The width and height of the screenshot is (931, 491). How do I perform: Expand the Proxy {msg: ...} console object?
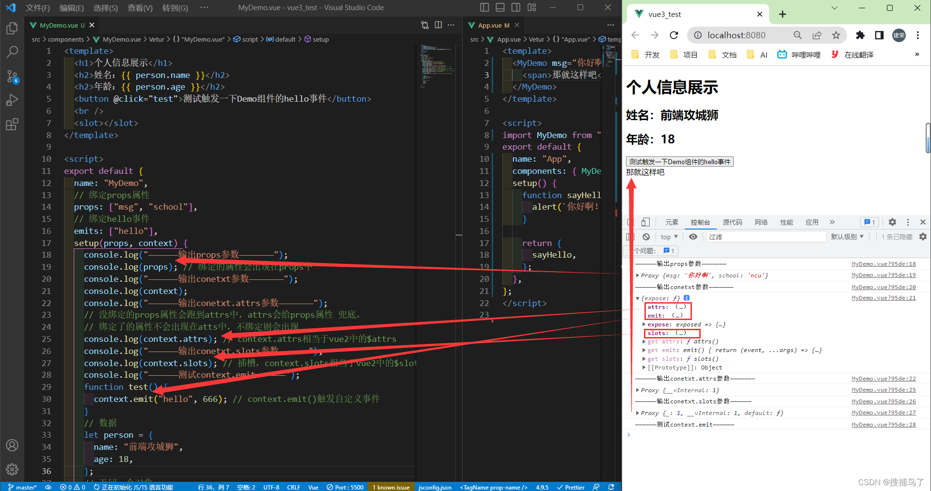pos(638,276)
